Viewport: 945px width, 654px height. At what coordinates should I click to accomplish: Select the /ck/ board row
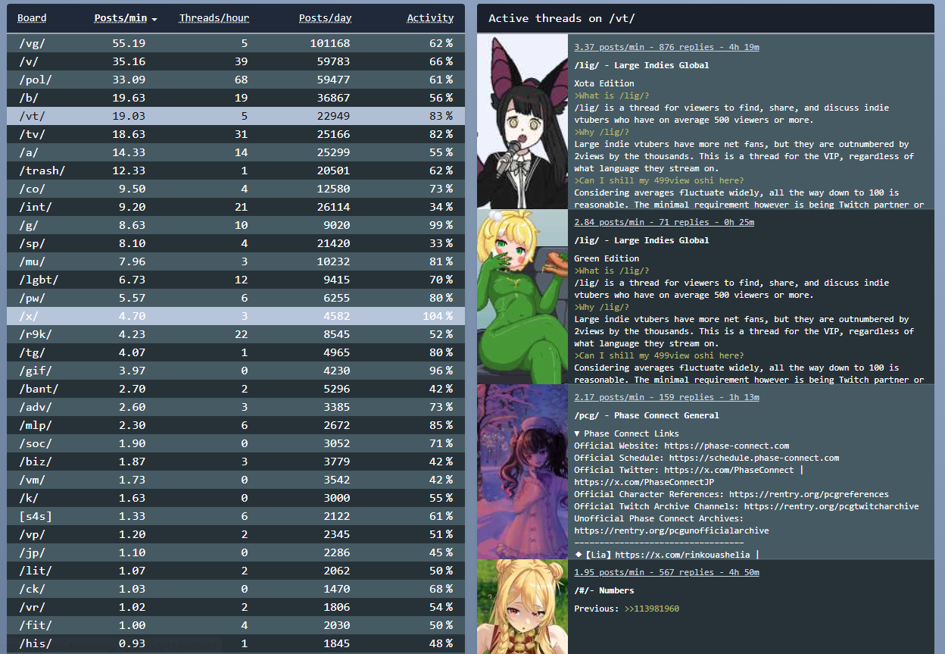click(x=235, y=589)
